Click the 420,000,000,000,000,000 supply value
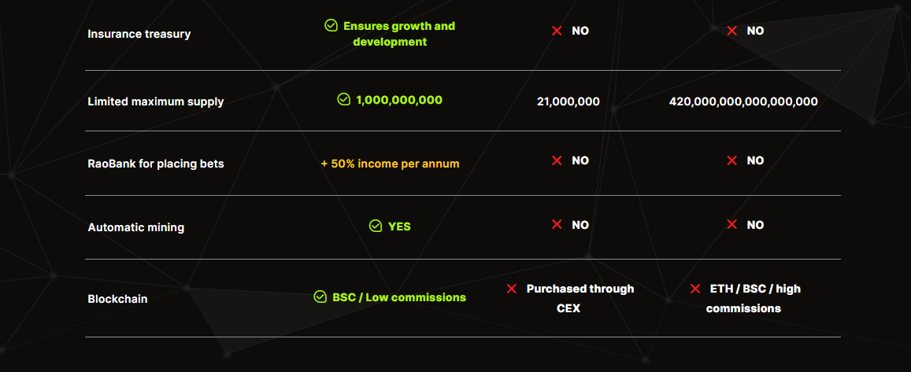Image resolution: width=911 pixels, height=372 pixels. pyautogui.click(x=743, y=101)
